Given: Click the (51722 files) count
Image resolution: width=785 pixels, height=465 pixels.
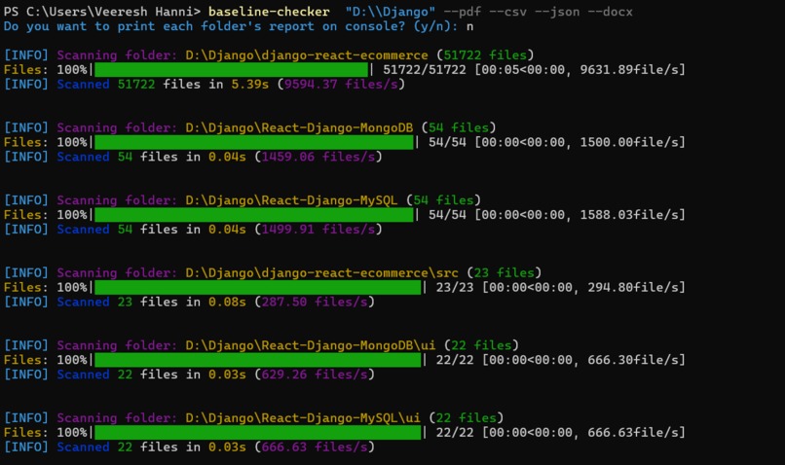Looking at the screenshot, I should 485,55.
